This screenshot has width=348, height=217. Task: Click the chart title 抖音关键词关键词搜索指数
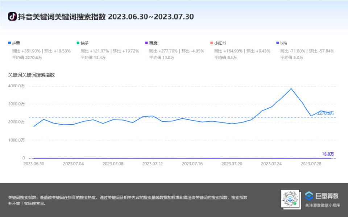62,17
